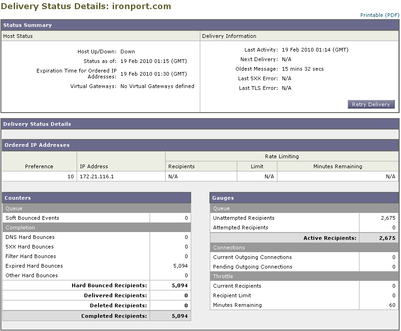Click the Gauges panel header
Image resolution: width=401 pixels, height=331 pixels.
click(x=304, y=198)
